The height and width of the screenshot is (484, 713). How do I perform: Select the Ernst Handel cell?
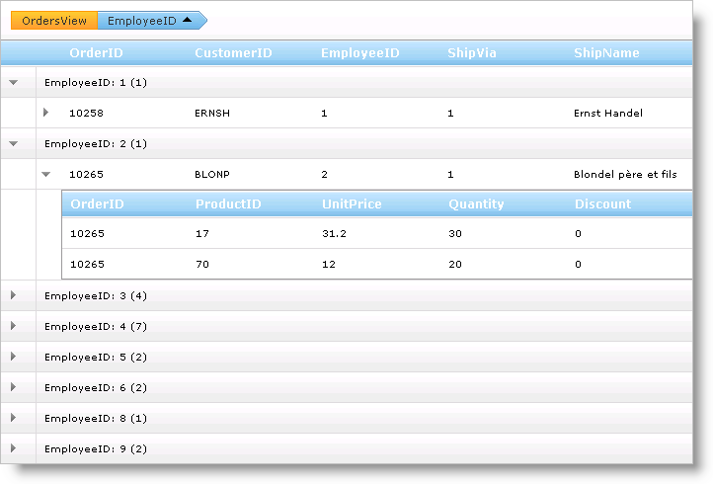point(607,114)
